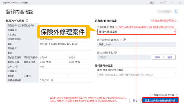Click the 初度登録年月 row label
Screen dimensions: 184x106
[x=14, y=39]
